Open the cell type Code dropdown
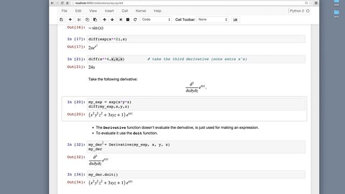Screen dimensions: 345x194 [156, 19]
